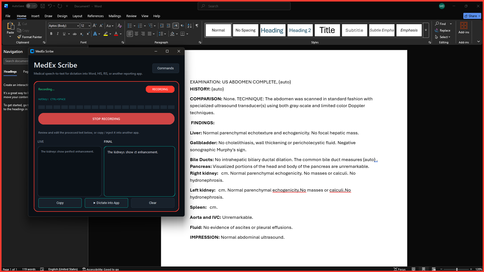484x272 pixels.
Task: Toggle the Show/Hide paragraph marks button
Action: [x=197, y=25]
